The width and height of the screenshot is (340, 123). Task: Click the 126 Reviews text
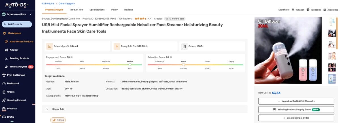pyautogui.click(x=125, y=19)
